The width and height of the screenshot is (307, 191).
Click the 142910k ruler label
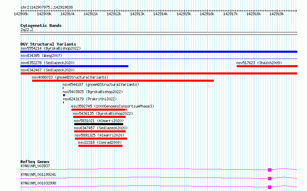tap(68, 14)
